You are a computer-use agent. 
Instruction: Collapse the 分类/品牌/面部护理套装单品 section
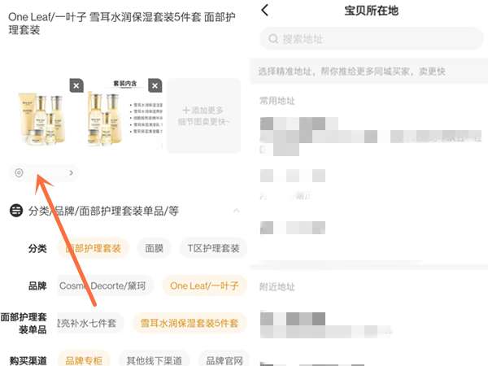coord(236,211)
